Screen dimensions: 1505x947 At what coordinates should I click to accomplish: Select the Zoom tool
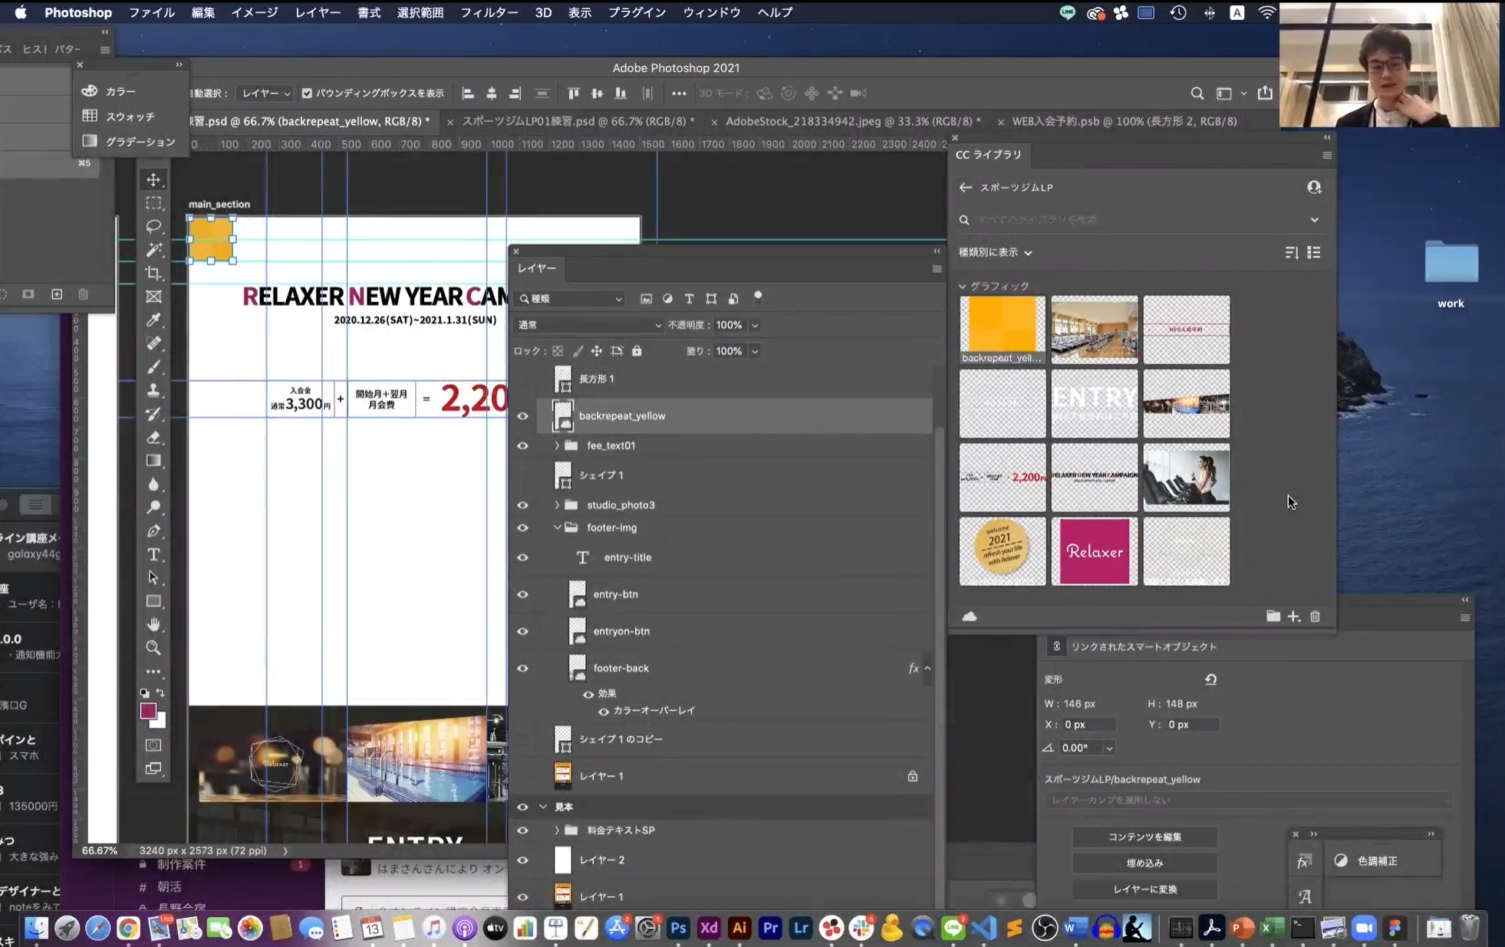pos(153,648)
